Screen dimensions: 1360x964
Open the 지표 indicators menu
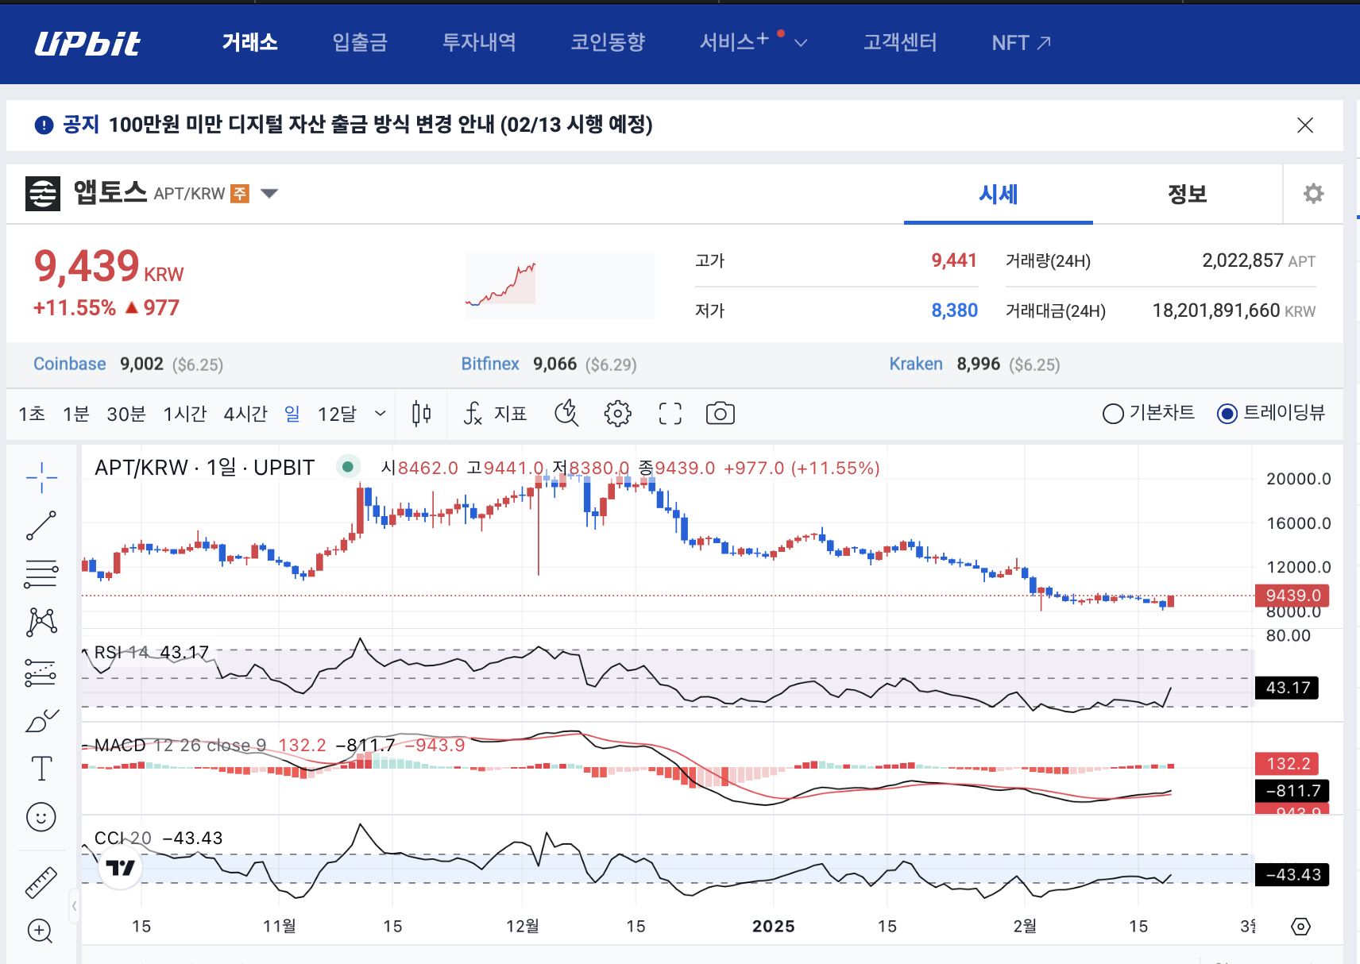(x=495, y=414)
